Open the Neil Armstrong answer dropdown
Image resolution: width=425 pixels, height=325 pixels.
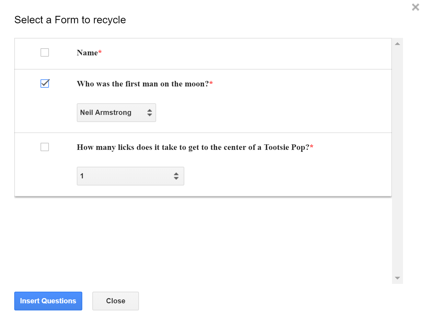tap(110, 113)
